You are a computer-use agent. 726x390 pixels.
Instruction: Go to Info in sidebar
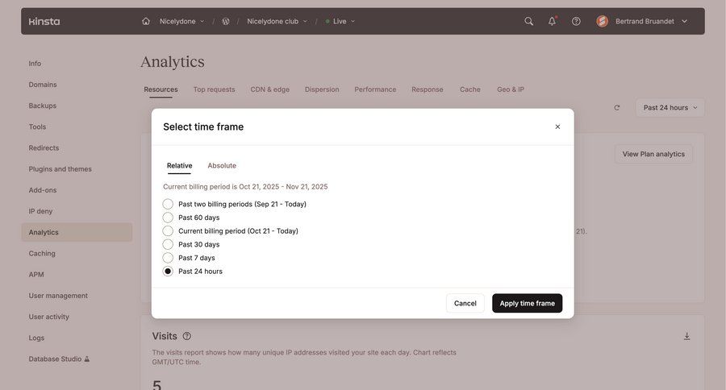[35, 64]
